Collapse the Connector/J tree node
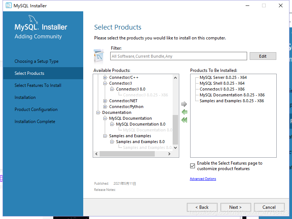The image size is (292, 219). click(105, 83)
